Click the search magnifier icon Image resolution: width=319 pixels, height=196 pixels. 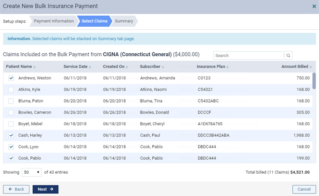(288, 55)
